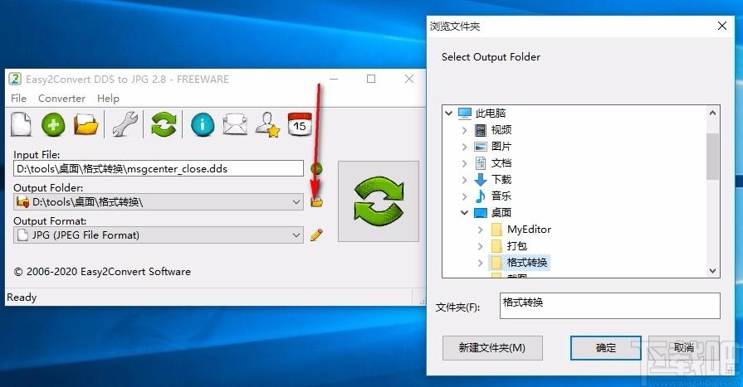Open the File menu
Screen dimensions: 743x387
18,99
